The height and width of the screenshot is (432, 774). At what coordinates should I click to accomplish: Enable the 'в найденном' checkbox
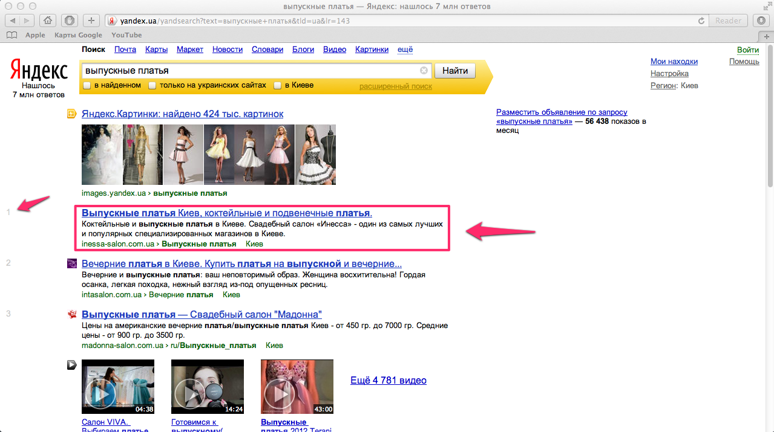87,85
